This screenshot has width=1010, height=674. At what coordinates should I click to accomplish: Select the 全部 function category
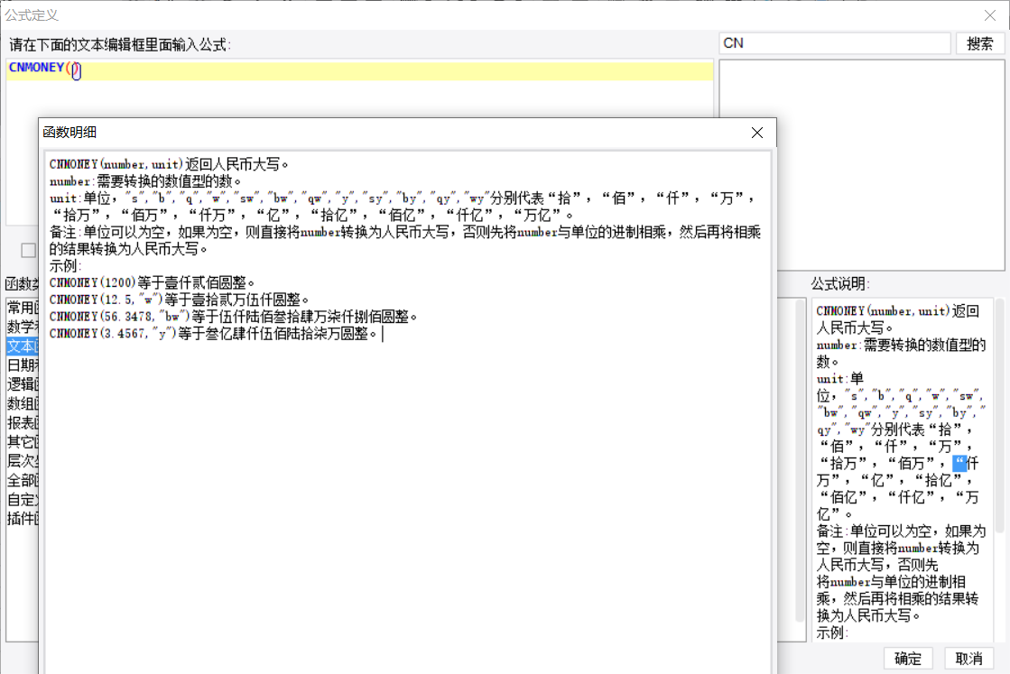click(x=23, y=480)
